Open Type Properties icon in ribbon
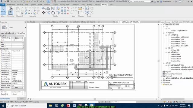The height and width of the screenshot is (108, 193). (x=11, y=8)
